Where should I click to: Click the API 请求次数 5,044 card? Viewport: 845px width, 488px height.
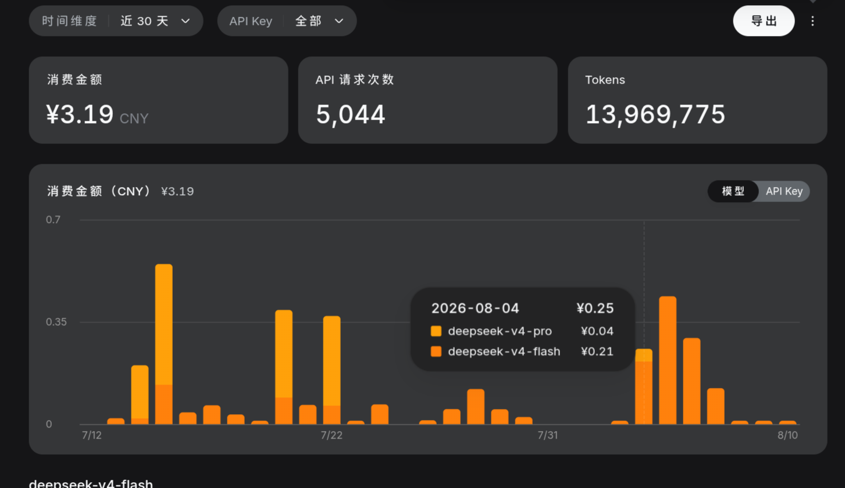click(427, 100)
